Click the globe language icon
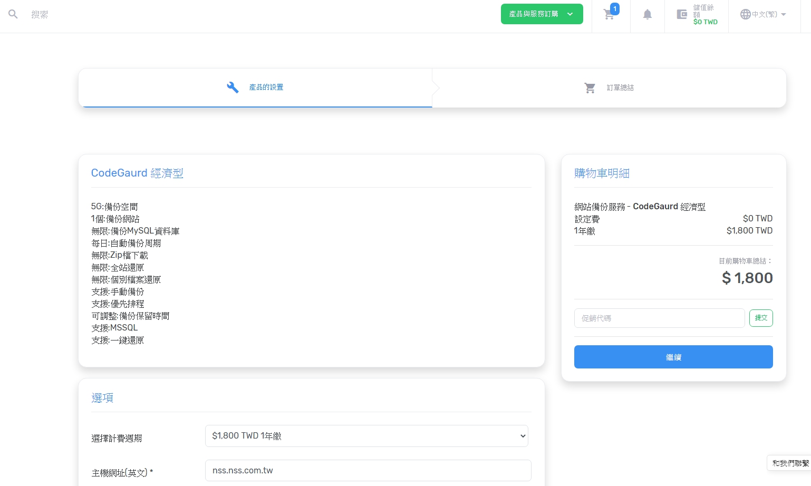This screenshot has width=811, height=486. click(745, 14)
